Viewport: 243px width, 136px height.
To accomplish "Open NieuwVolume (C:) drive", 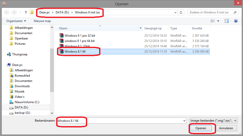I will click(27, 102).
